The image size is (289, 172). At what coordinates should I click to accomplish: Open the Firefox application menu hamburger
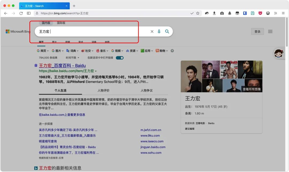(x=283, y=13)
